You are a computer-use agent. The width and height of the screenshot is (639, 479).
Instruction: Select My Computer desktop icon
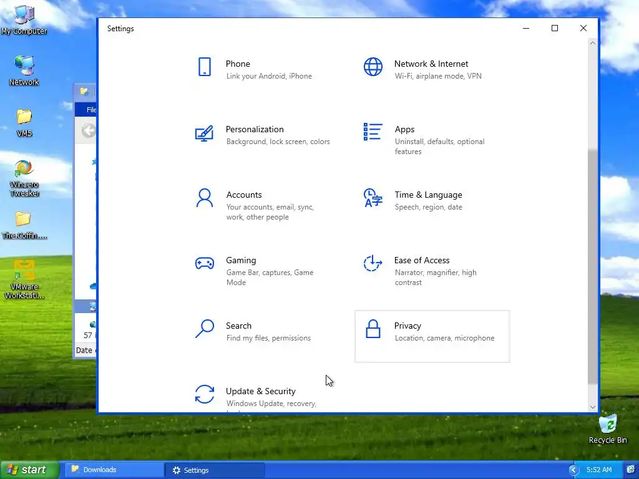click(24, 19)
